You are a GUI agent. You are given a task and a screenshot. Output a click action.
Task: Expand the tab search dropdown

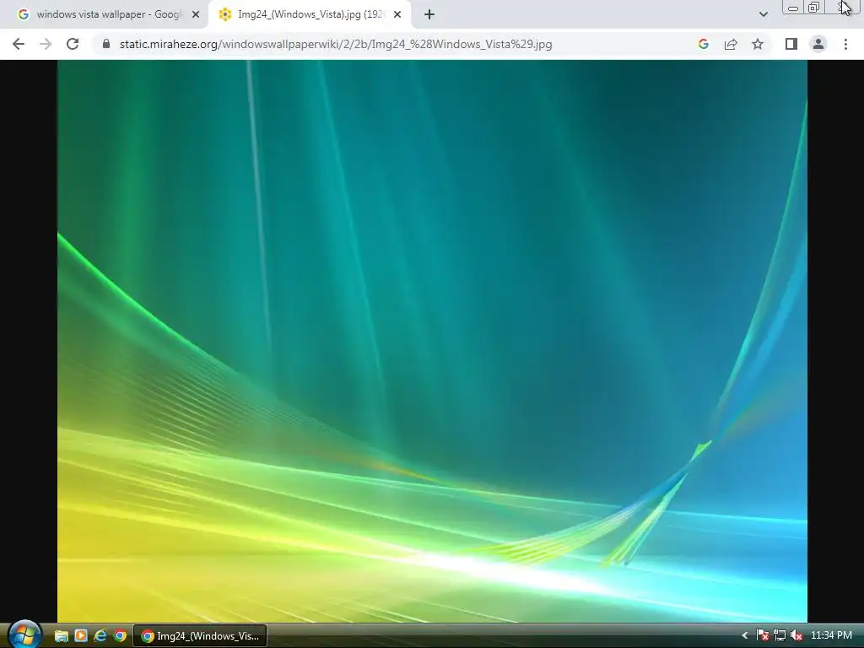(x=763, y=15)
